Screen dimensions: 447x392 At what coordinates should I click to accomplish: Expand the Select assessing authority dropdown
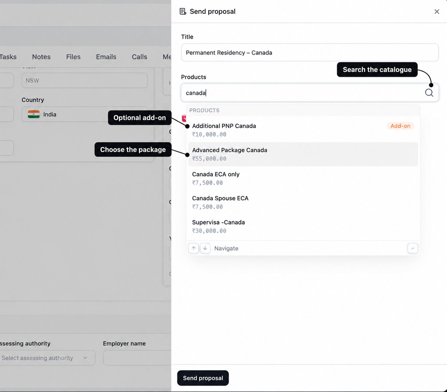[x=47, y=358]
